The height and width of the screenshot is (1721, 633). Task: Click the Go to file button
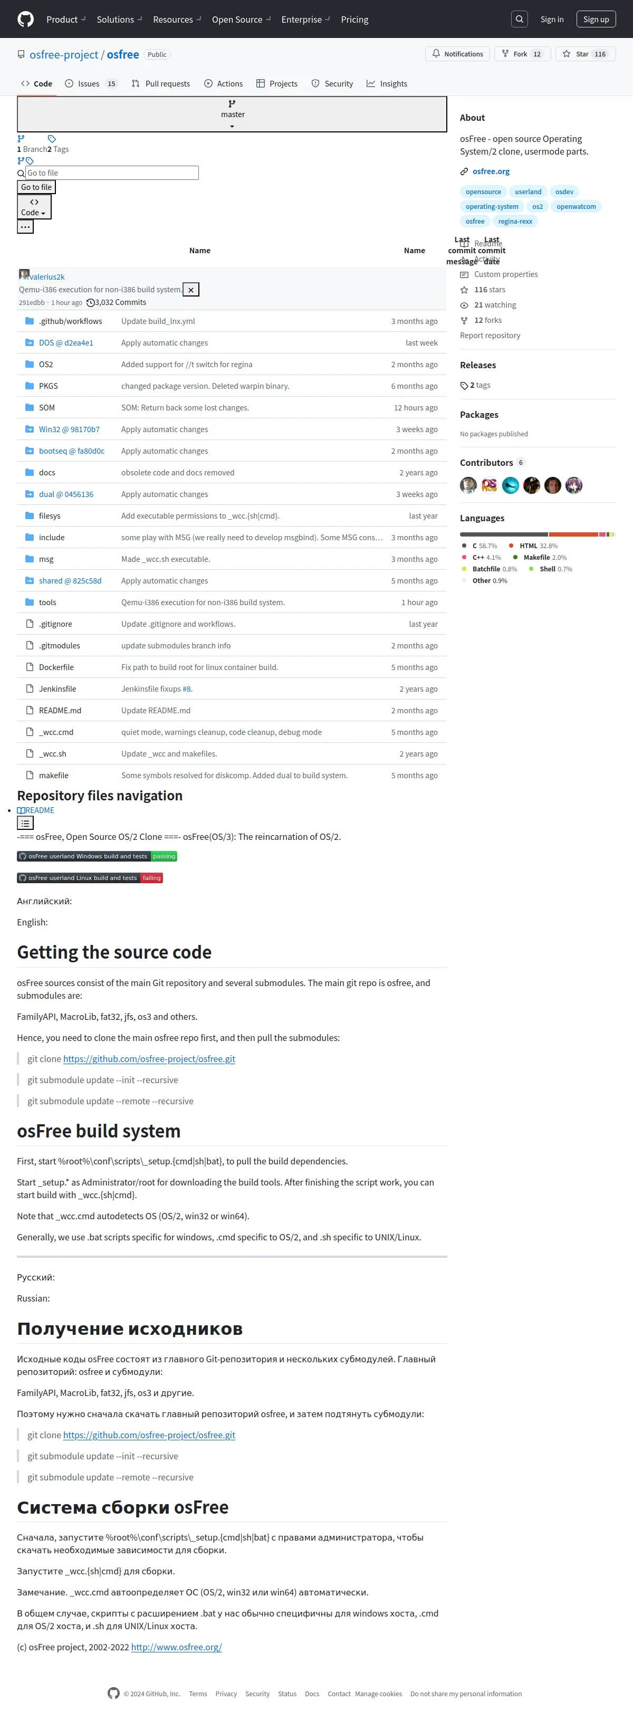[x=36, y=187]
